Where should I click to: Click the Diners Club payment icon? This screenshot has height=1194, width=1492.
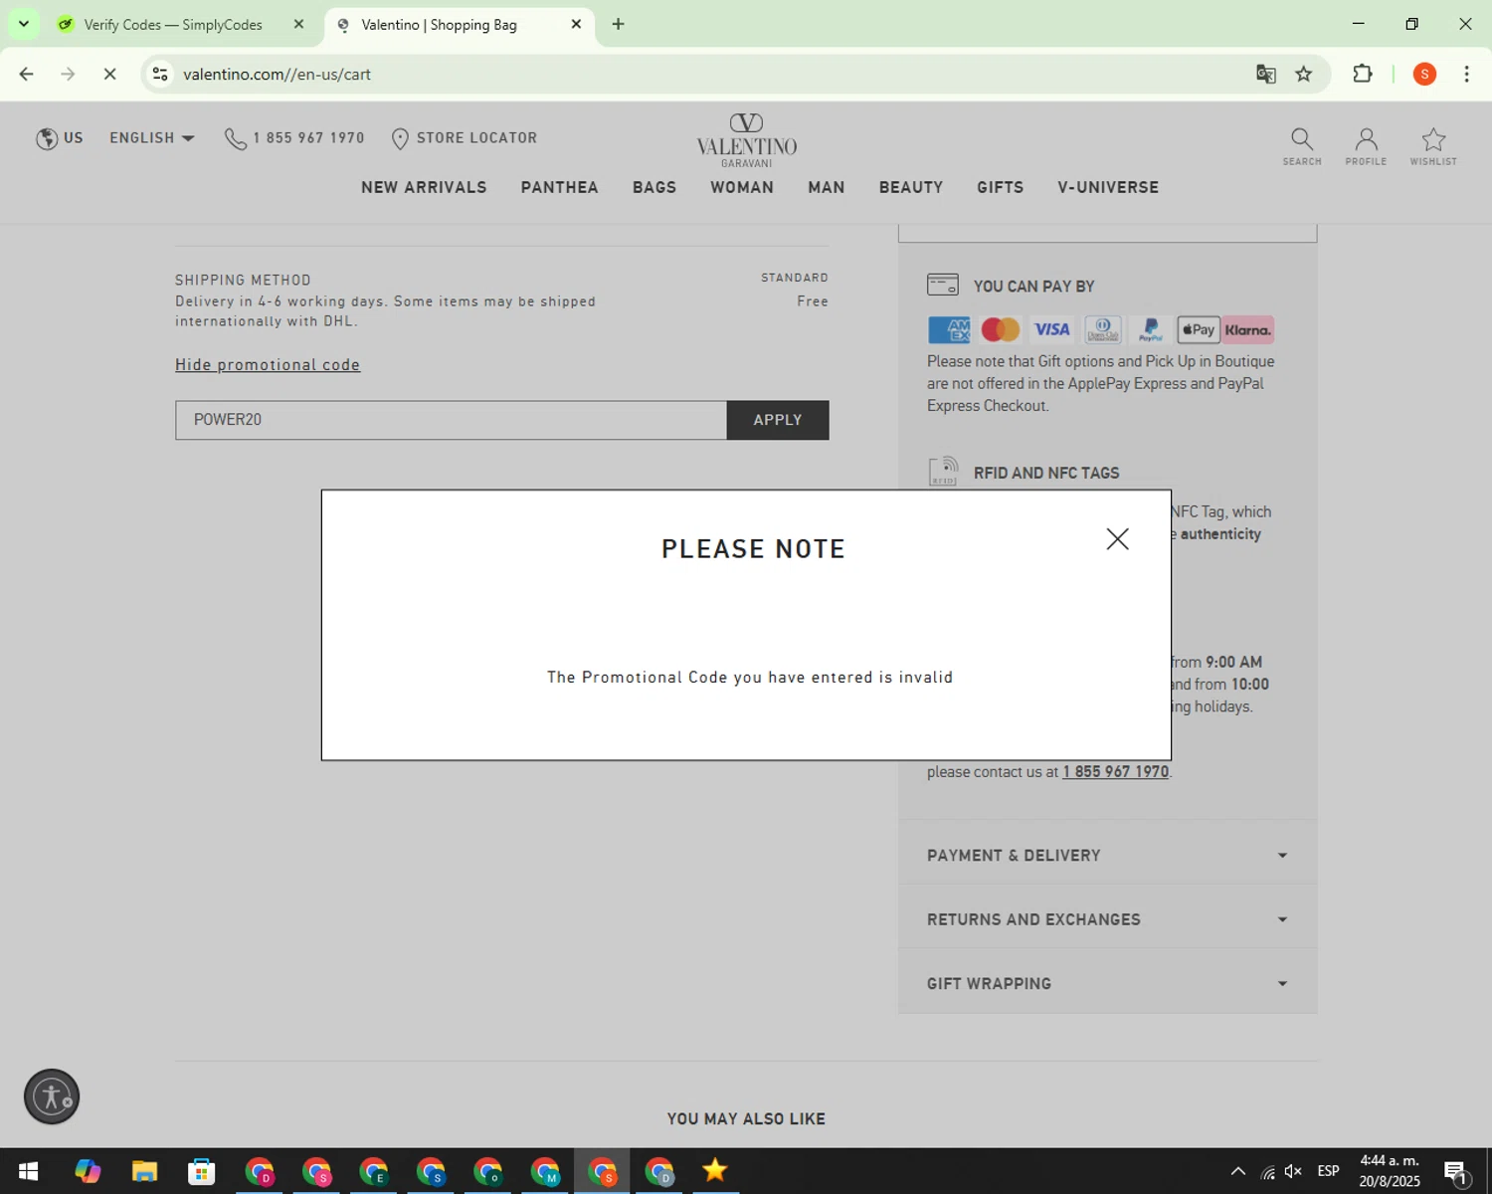coord(1102,329)
